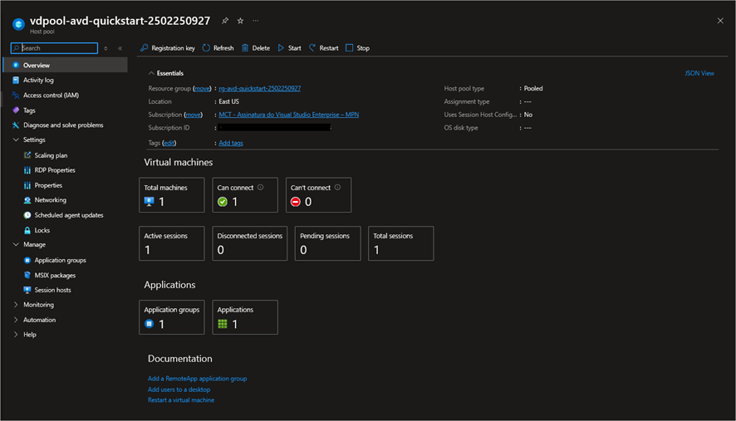Collapse the Manage section
The width and height of the screenshot is (736, 421).
click(16, 244)
